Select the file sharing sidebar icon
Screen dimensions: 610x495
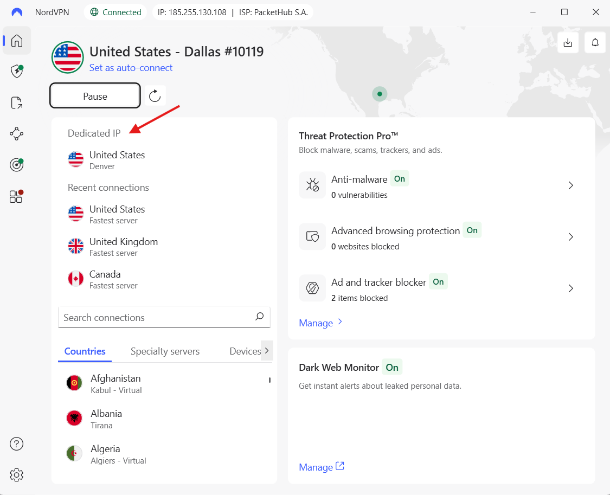(x=16, y=102)
